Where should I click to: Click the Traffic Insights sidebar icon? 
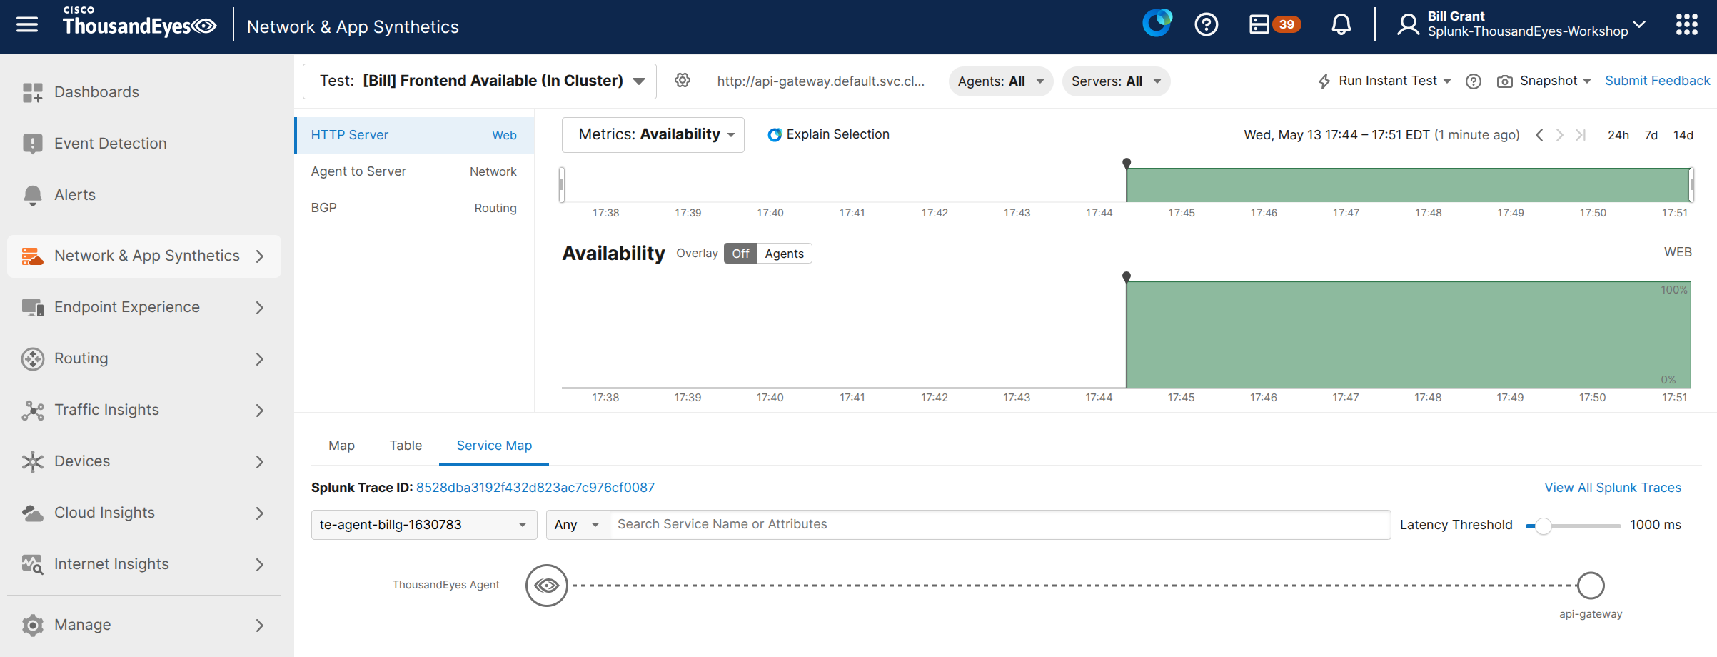pyautogui.click(x=32, y=410)
